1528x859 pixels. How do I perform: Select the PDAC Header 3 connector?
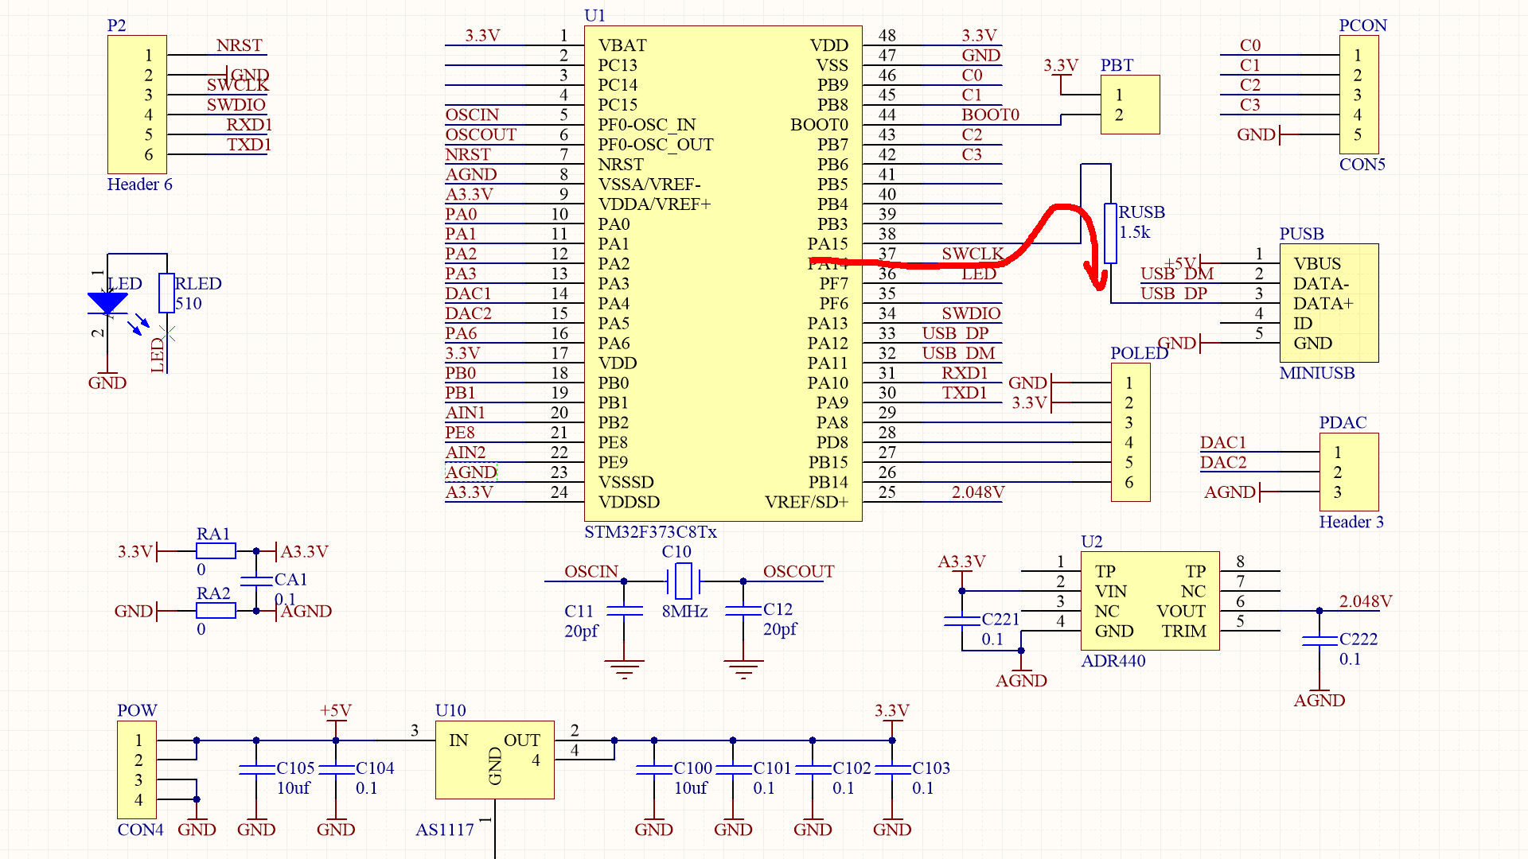1348,472
